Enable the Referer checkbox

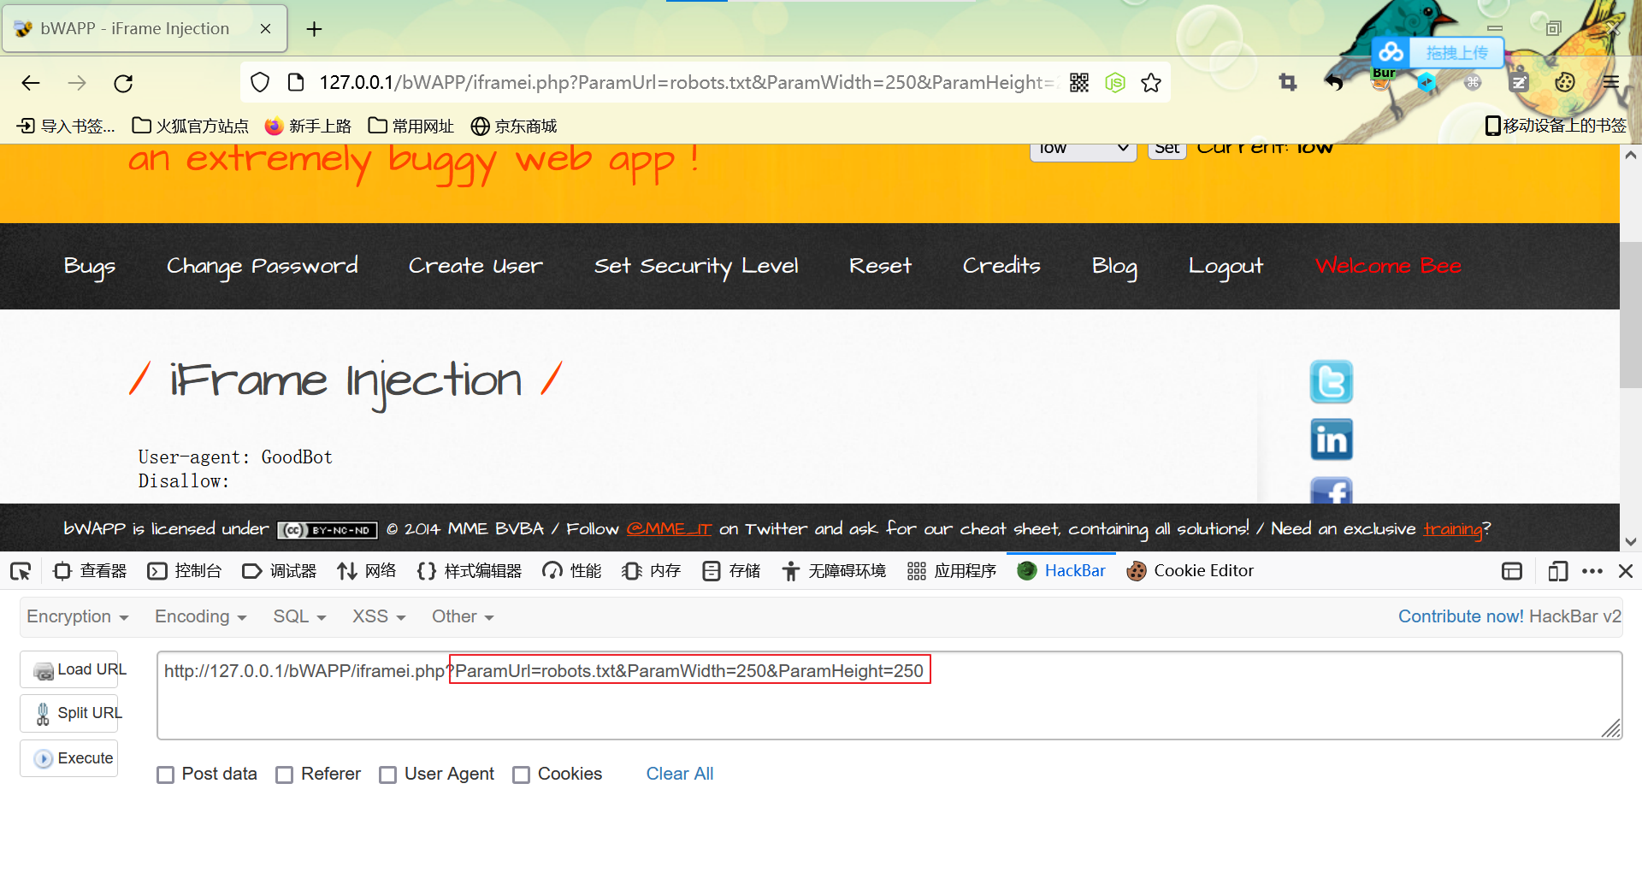pyautogui.click(x=285, y=775)
